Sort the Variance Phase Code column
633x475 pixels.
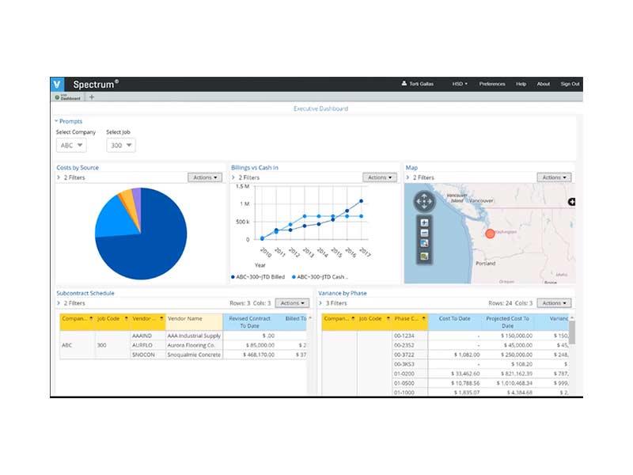click(423, 319)
